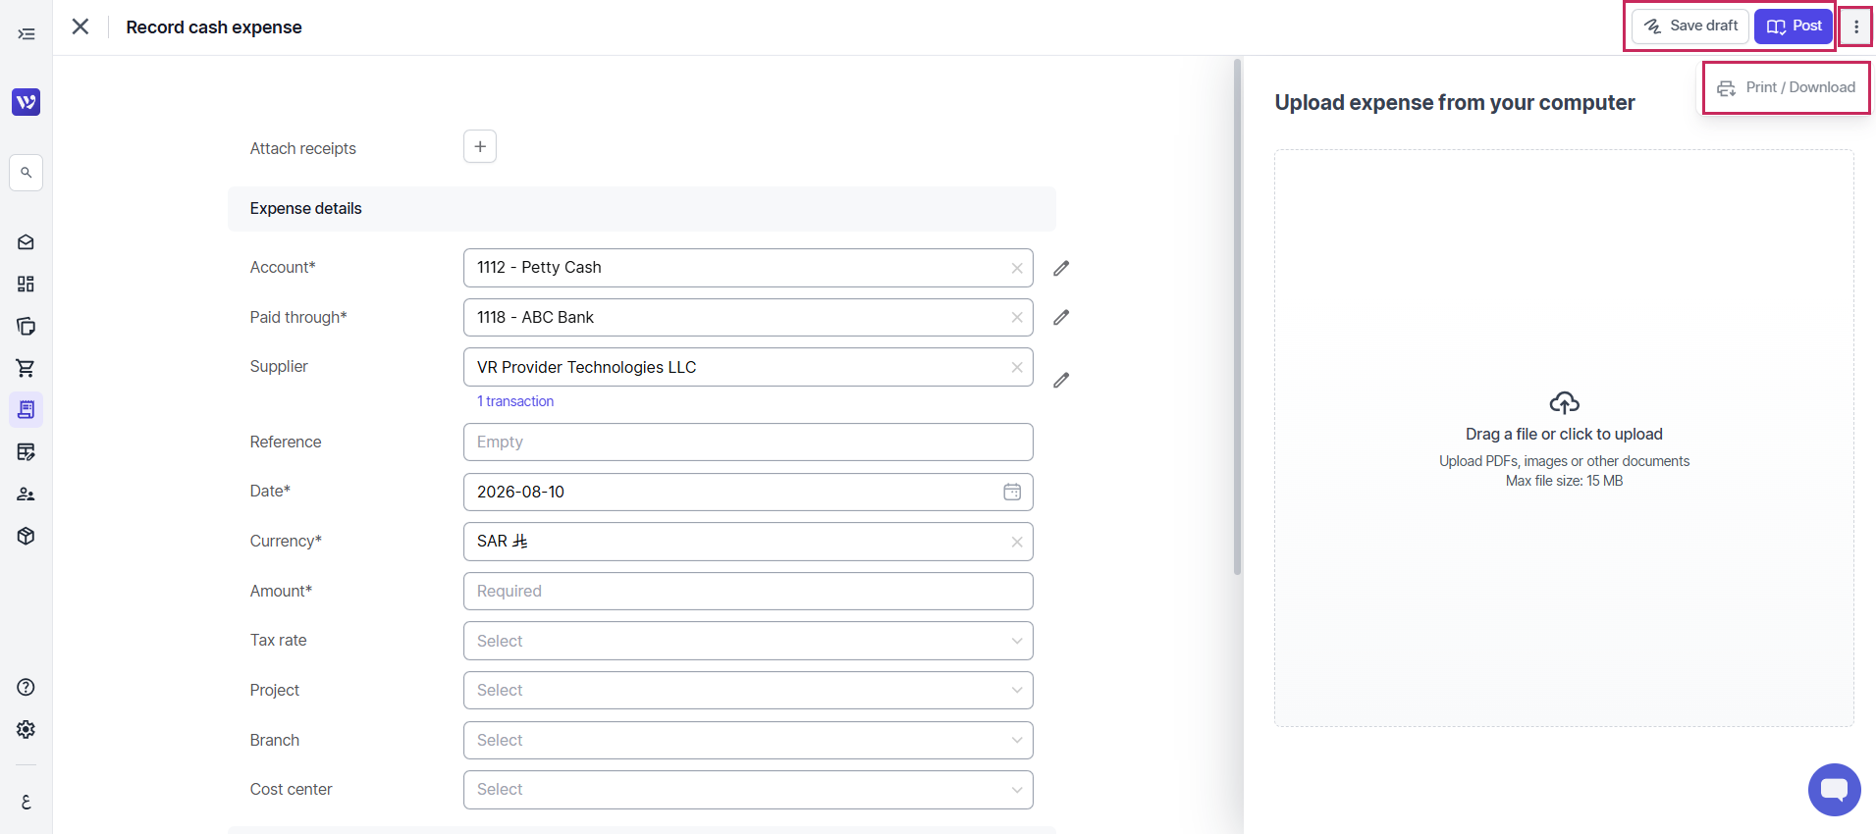Open the inbox icon in sidebar

point(27,242)
